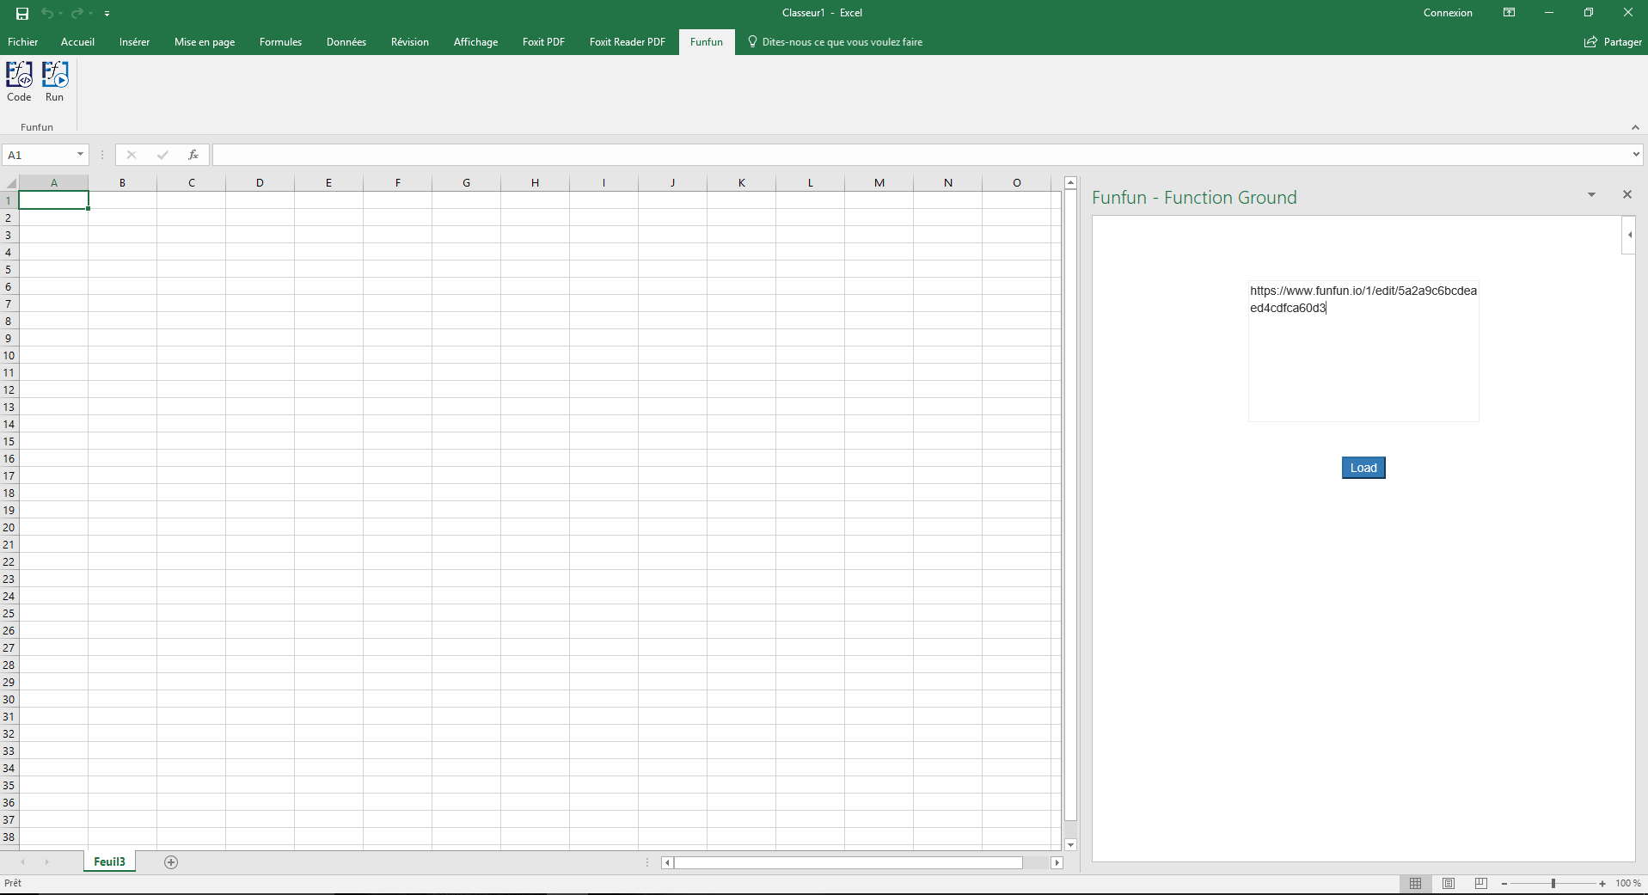Select column D header

(260, 183)
